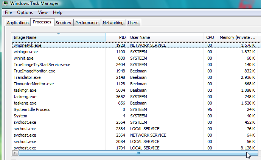
Task: Click NETWORK SERVICE user of wmpnetwk.exe
Action: (148, 45)
